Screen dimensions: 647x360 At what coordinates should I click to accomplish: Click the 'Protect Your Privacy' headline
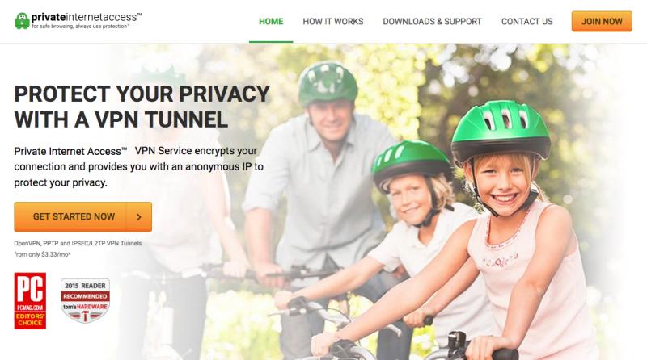pos(142,107)
